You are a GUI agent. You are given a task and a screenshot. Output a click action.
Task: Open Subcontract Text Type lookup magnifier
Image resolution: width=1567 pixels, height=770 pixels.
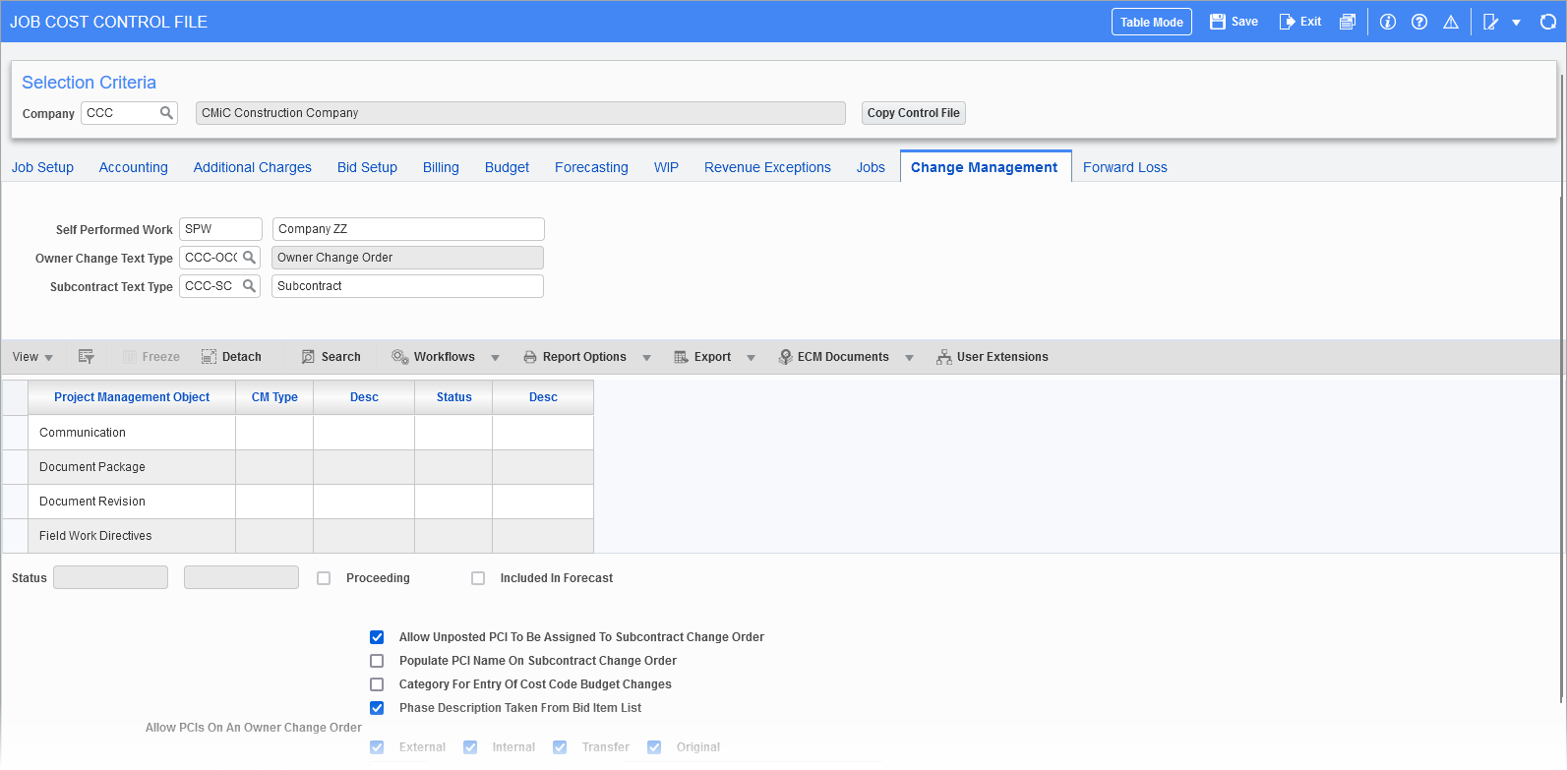pyautogui.click(x=250, y=286)
